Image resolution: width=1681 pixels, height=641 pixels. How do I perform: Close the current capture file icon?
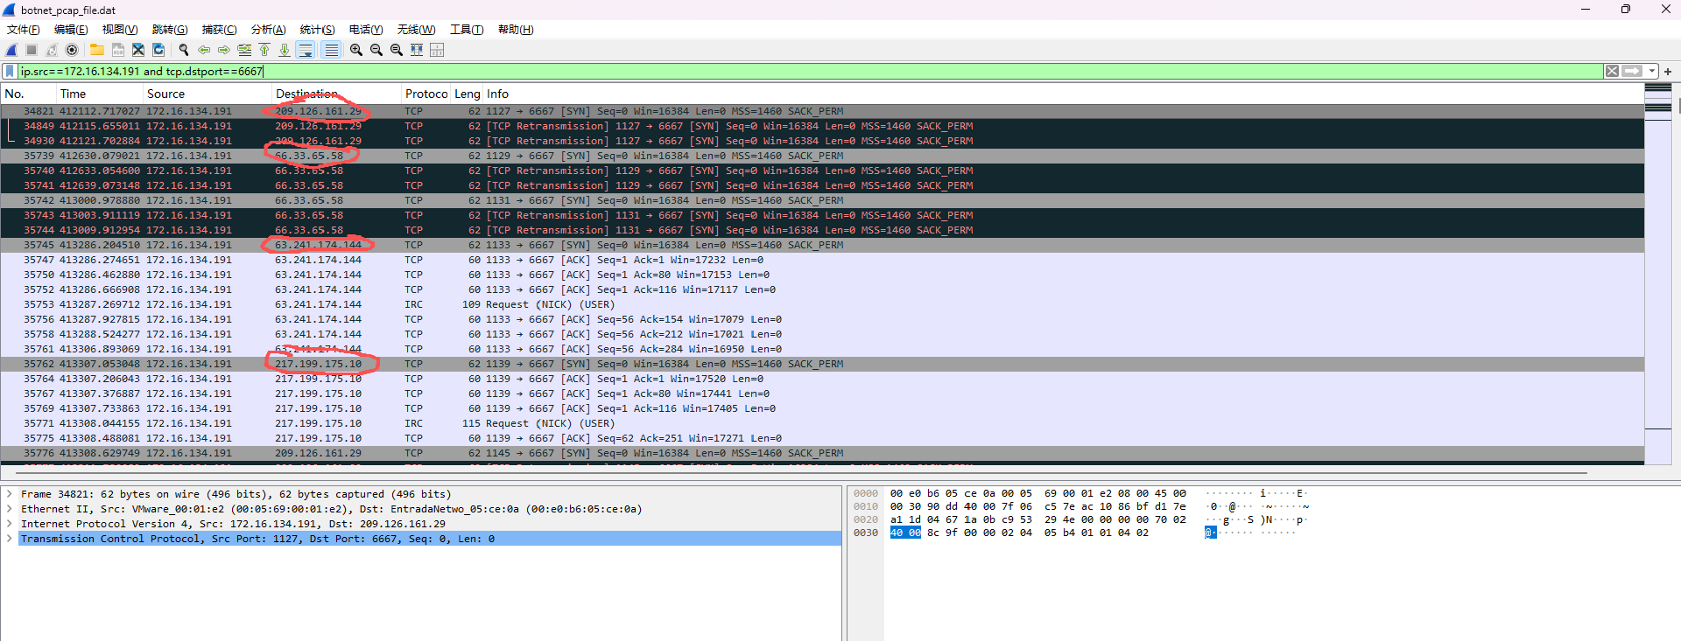[x=138, y=50]
